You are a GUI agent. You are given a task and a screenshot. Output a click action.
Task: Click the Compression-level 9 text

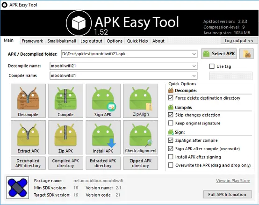pyautogui.click(x=224, y=27)
